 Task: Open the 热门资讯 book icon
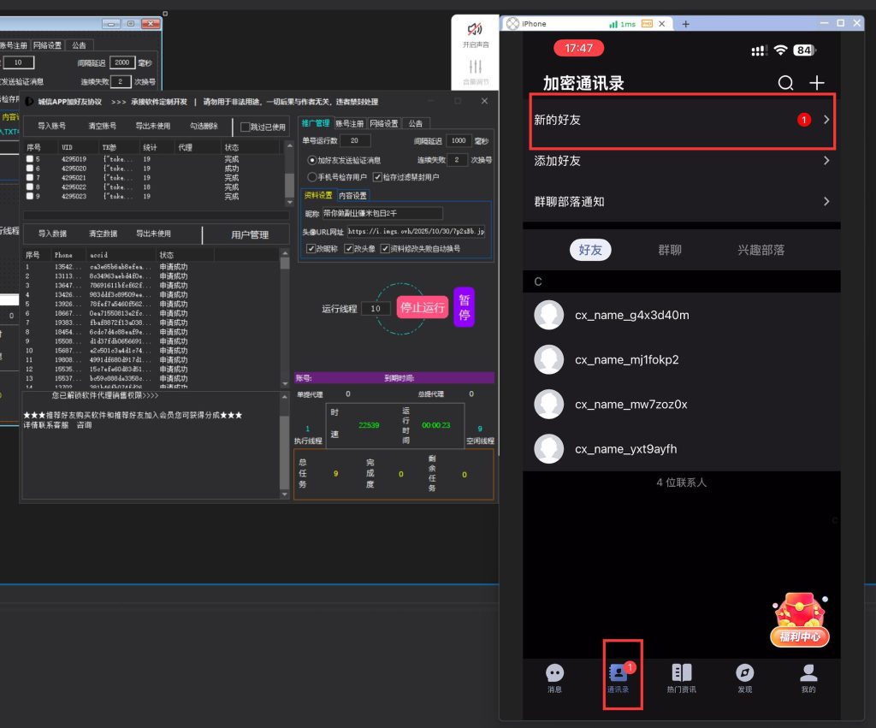click(681, 673)
